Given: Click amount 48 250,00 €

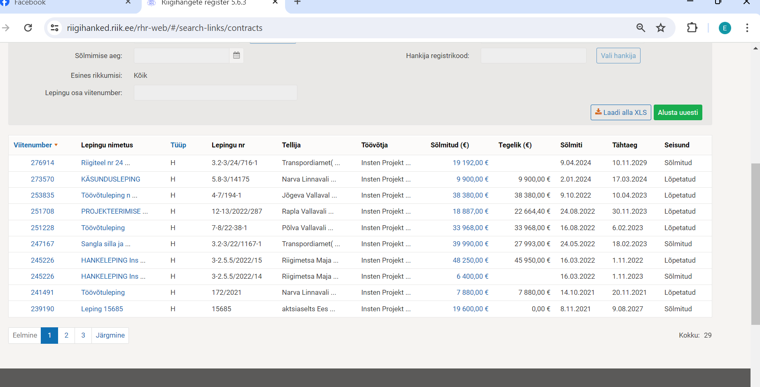Looking at the screenshot, I should coord(470,260).
